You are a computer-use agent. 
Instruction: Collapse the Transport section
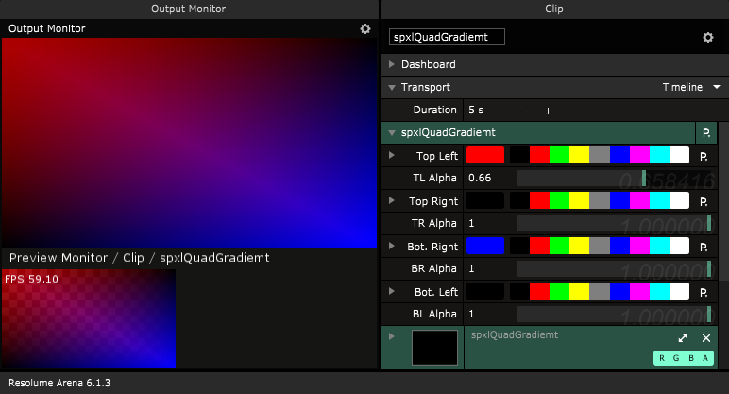pyautogui.click(x=392, y=87)
